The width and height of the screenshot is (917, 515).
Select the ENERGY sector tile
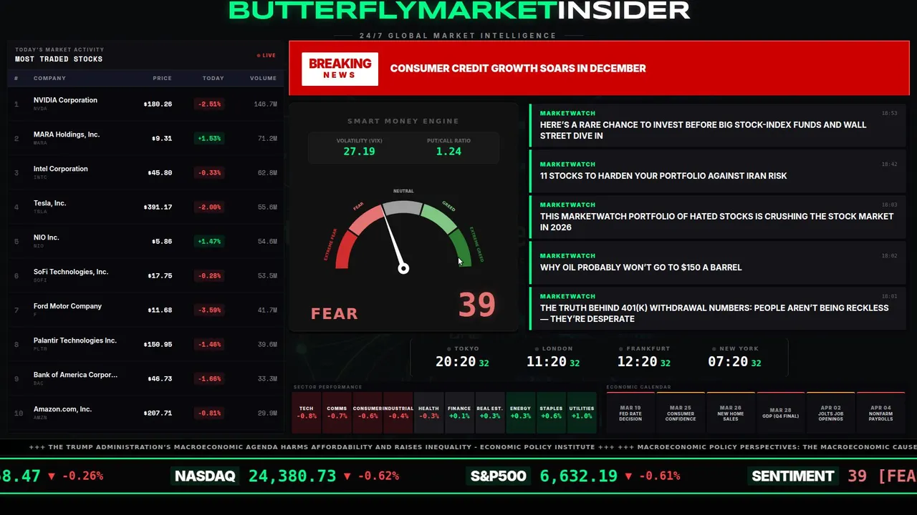click(x=521, y=413)
